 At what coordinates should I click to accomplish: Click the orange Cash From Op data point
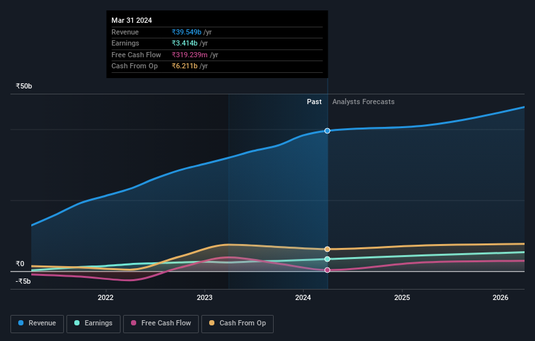327,249
